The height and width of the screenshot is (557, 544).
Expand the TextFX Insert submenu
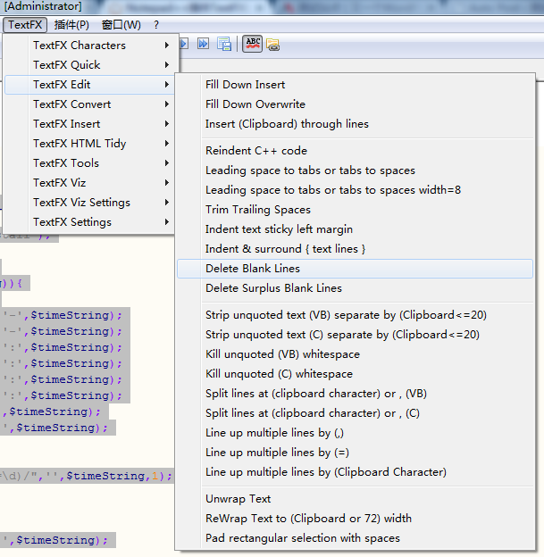(x=89, y=123)
